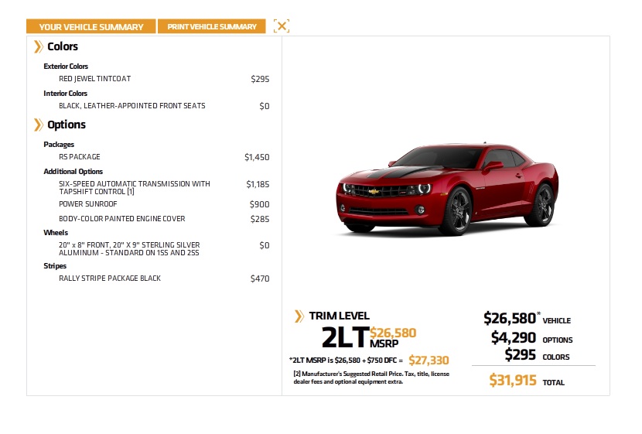Click the 2LT trim level label
This screenshot has height=434, width=642.
344,337
